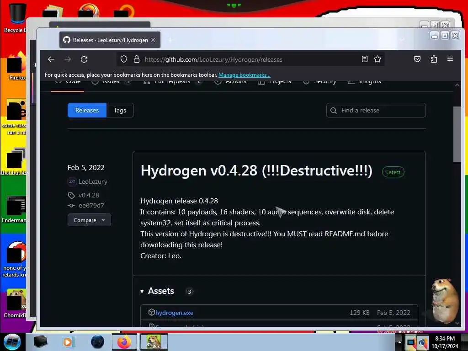
Task: Open the Hydrogen v0.4.28 release title
Action: pos(256,171)
